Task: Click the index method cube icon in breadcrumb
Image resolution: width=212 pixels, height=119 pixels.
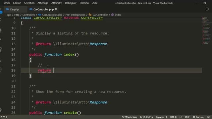Action: [113, 15]
